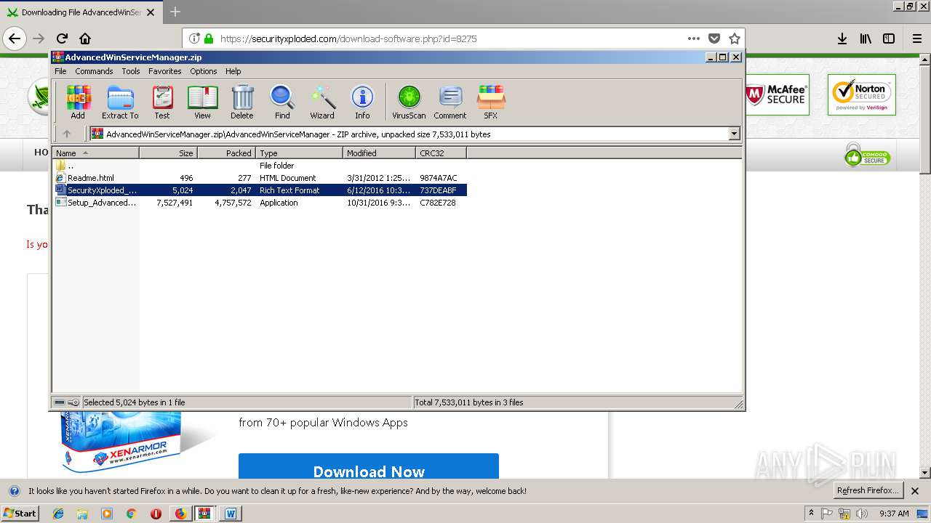Screen dimensions: 931x523
Task: Select the parent folder '..' entry
Action: (260, 166)
